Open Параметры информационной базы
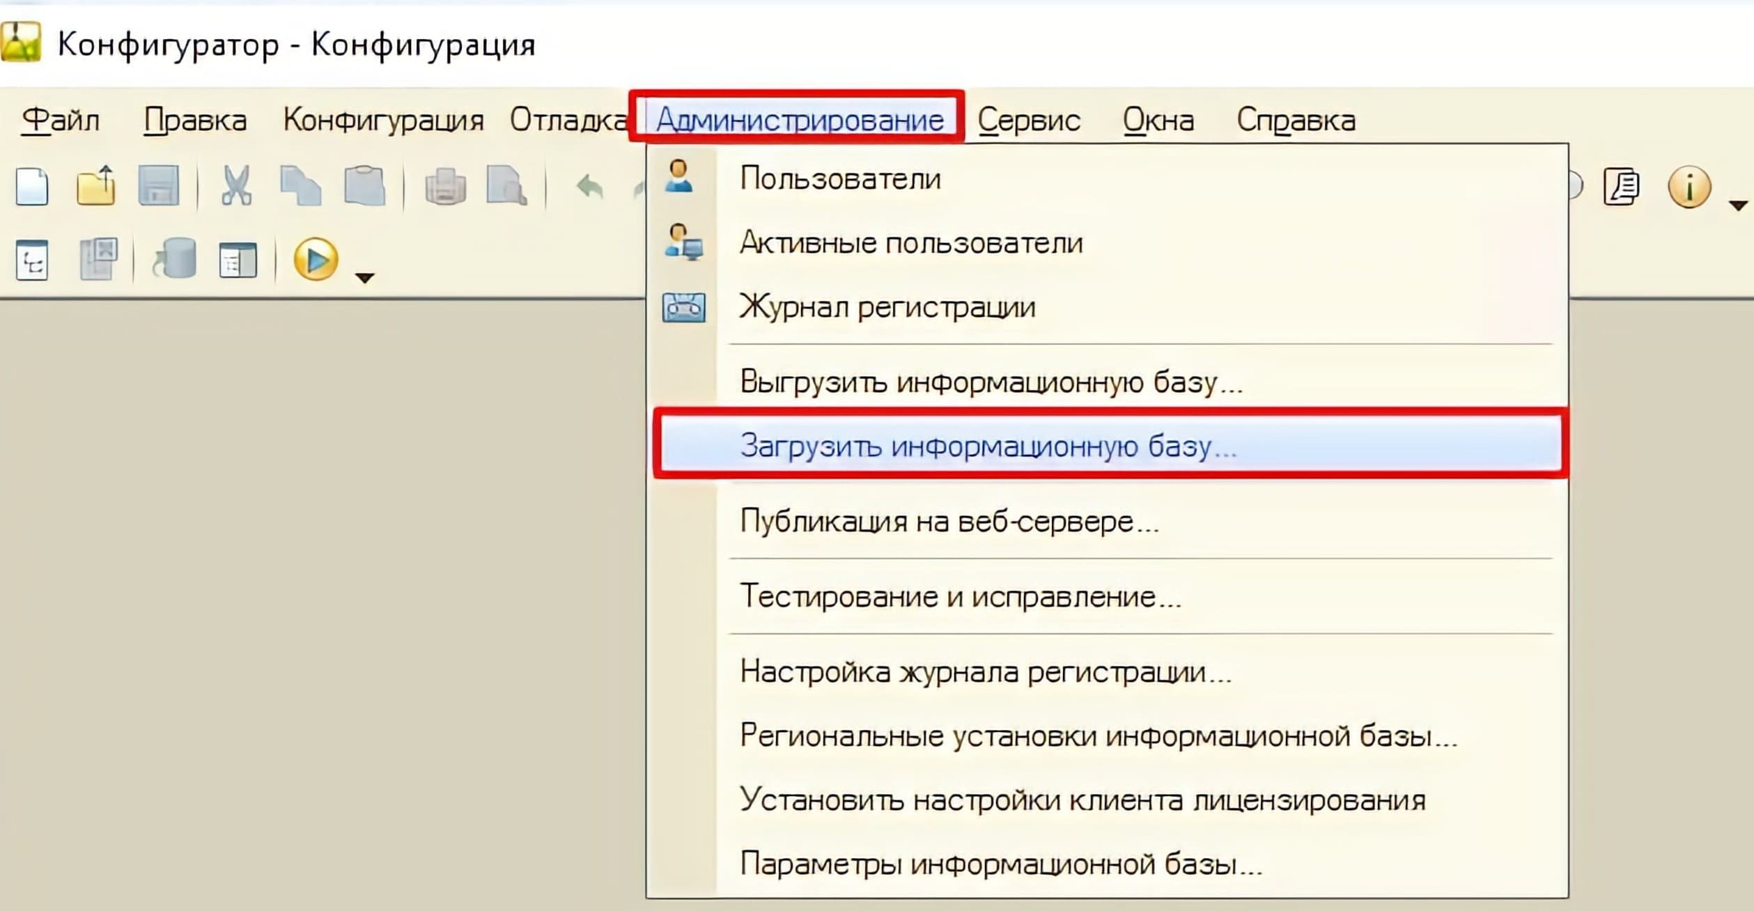 pos(1108,864)
